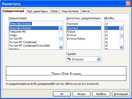The height and width of the screenshot is (99, 132).
Task: Click the spellcheck ABC icon beside Ελληνικά
Action: coord(69,59)
